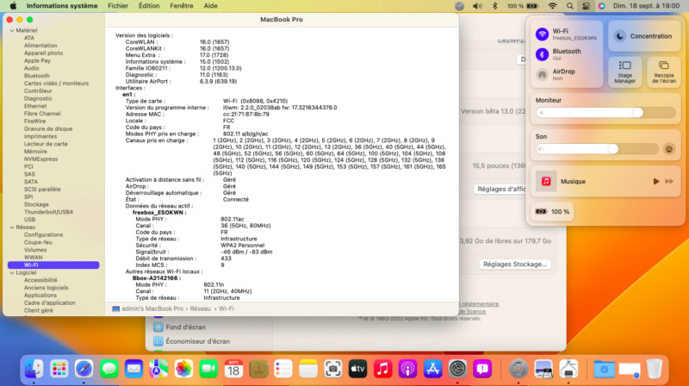Open App Store in Dock
This screenshot has height=386, width=689.
[433, 369]
